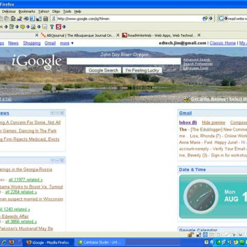Screen dimensions: 247x247
Task: Expand hidden system tray icons arrow
Action: click(x=212, y=242)
